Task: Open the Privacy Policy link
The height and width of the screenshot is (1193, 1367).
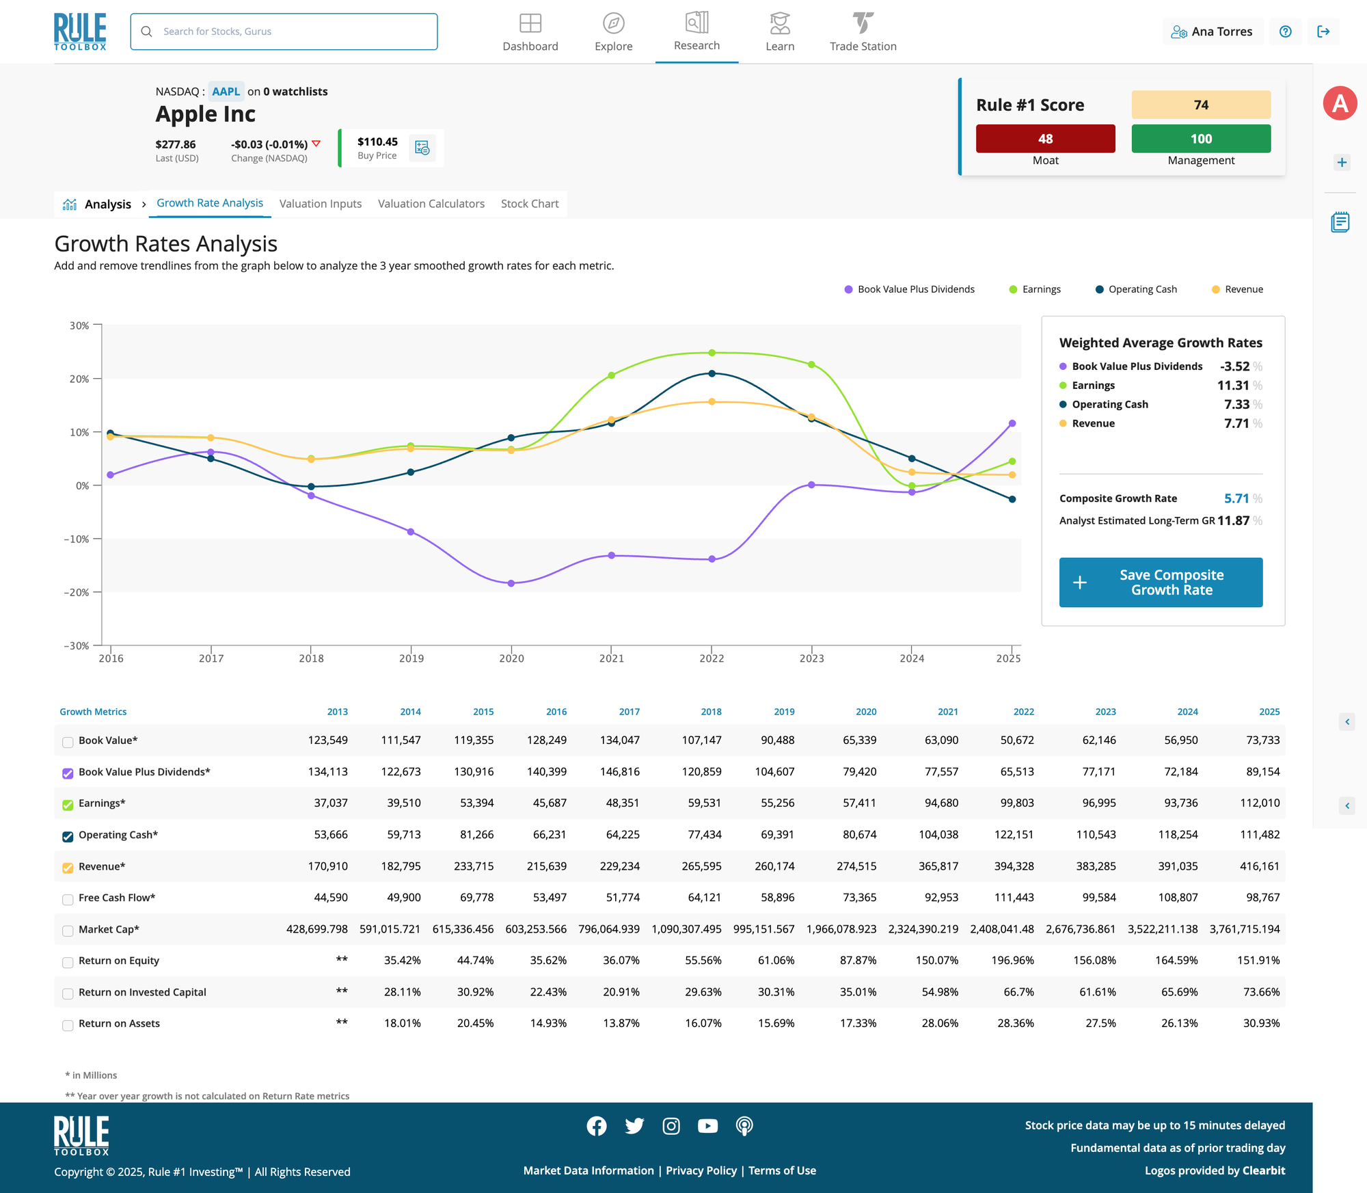Action: point(701,1170)
